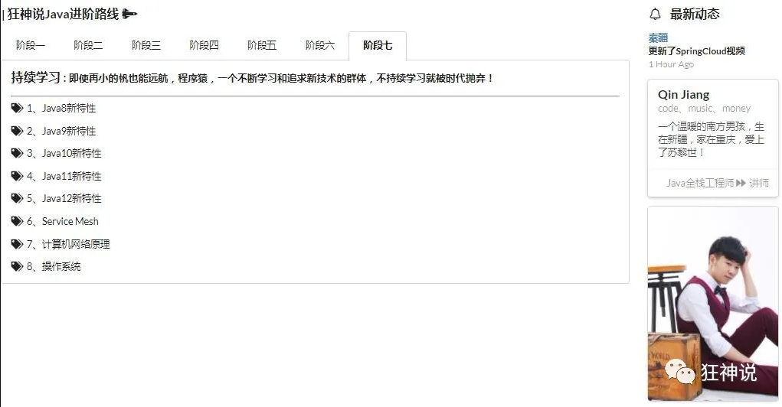Click the 最新动态 heading
The width and height of the screenshot is (782, 407).
(x=695, y=14)
